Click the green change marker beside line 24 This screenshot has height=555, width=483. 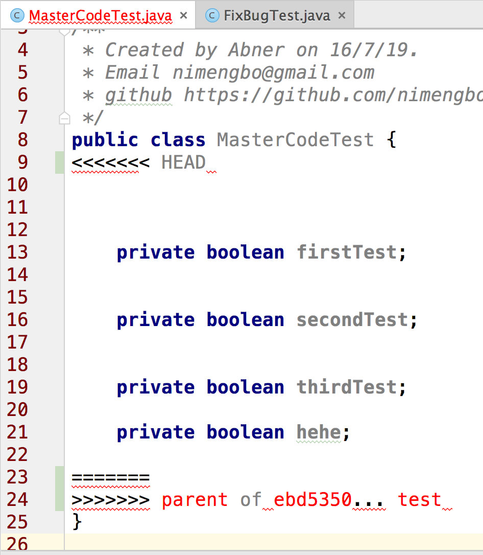60,499
